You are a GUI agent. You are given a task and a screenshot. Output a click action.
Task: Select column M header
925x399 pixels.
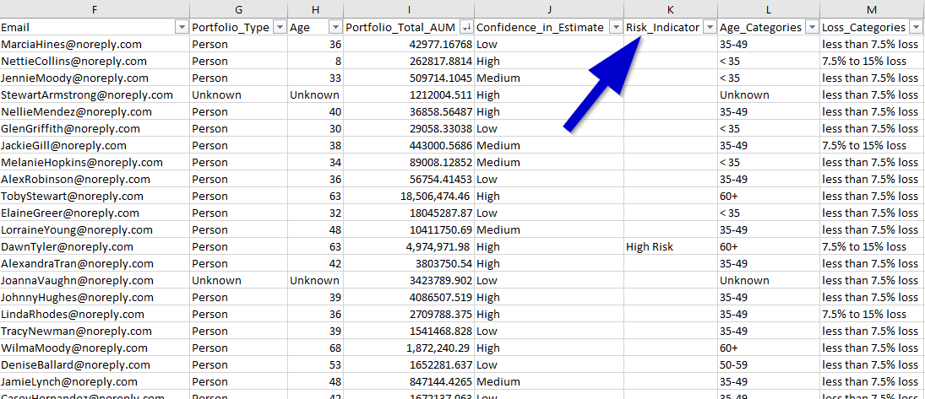click(873, 9)
